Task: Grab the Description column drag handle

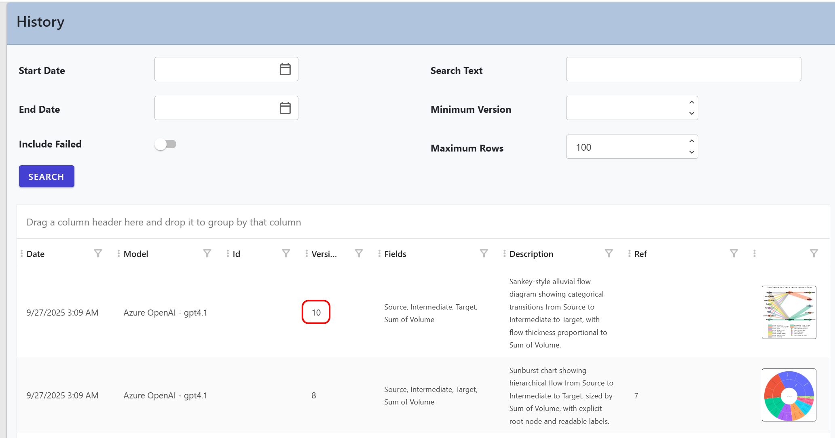Action: tap(504, 253)
